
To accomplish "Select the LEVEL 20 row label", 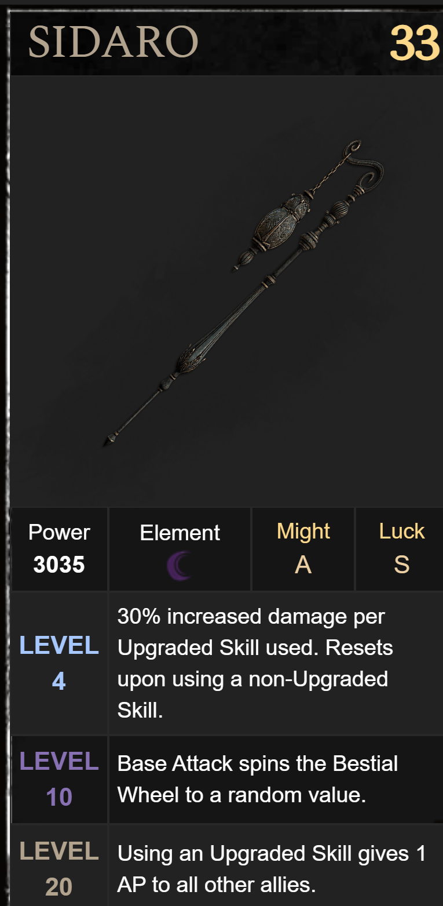I will pyautogui.click(x=59, y=869).
